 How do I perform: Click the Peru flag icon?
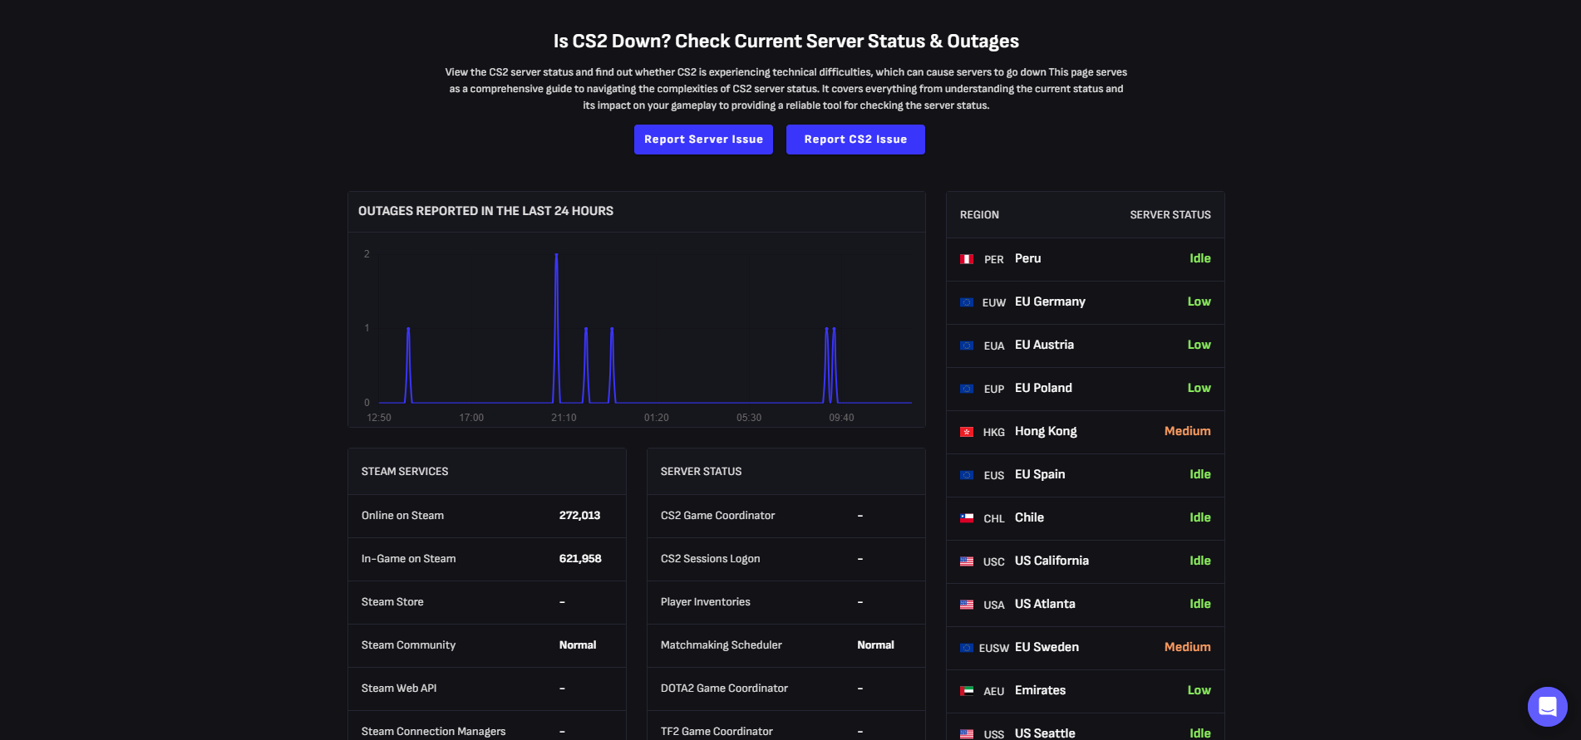click(967, 259)
